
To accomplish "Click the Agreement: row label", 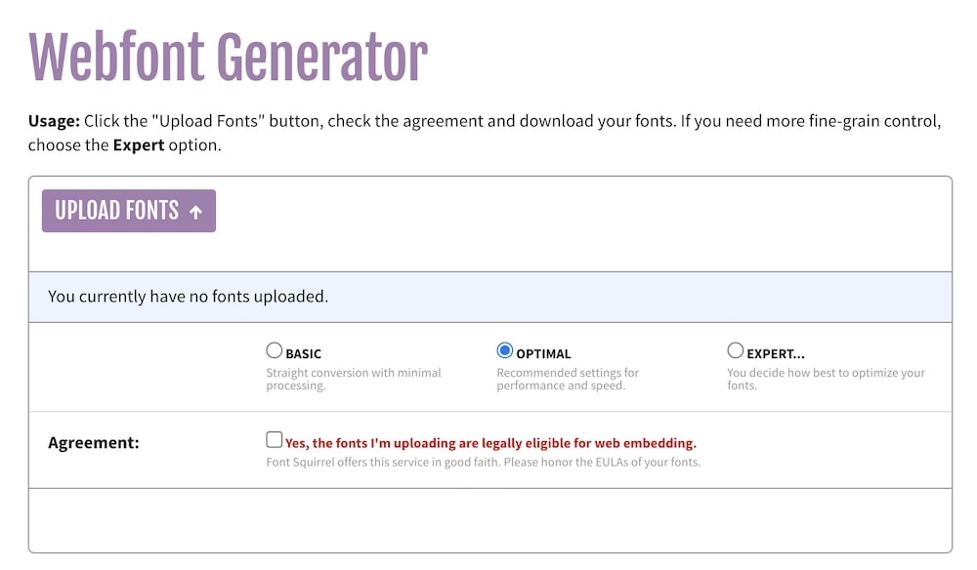I will tap(94, 443).
